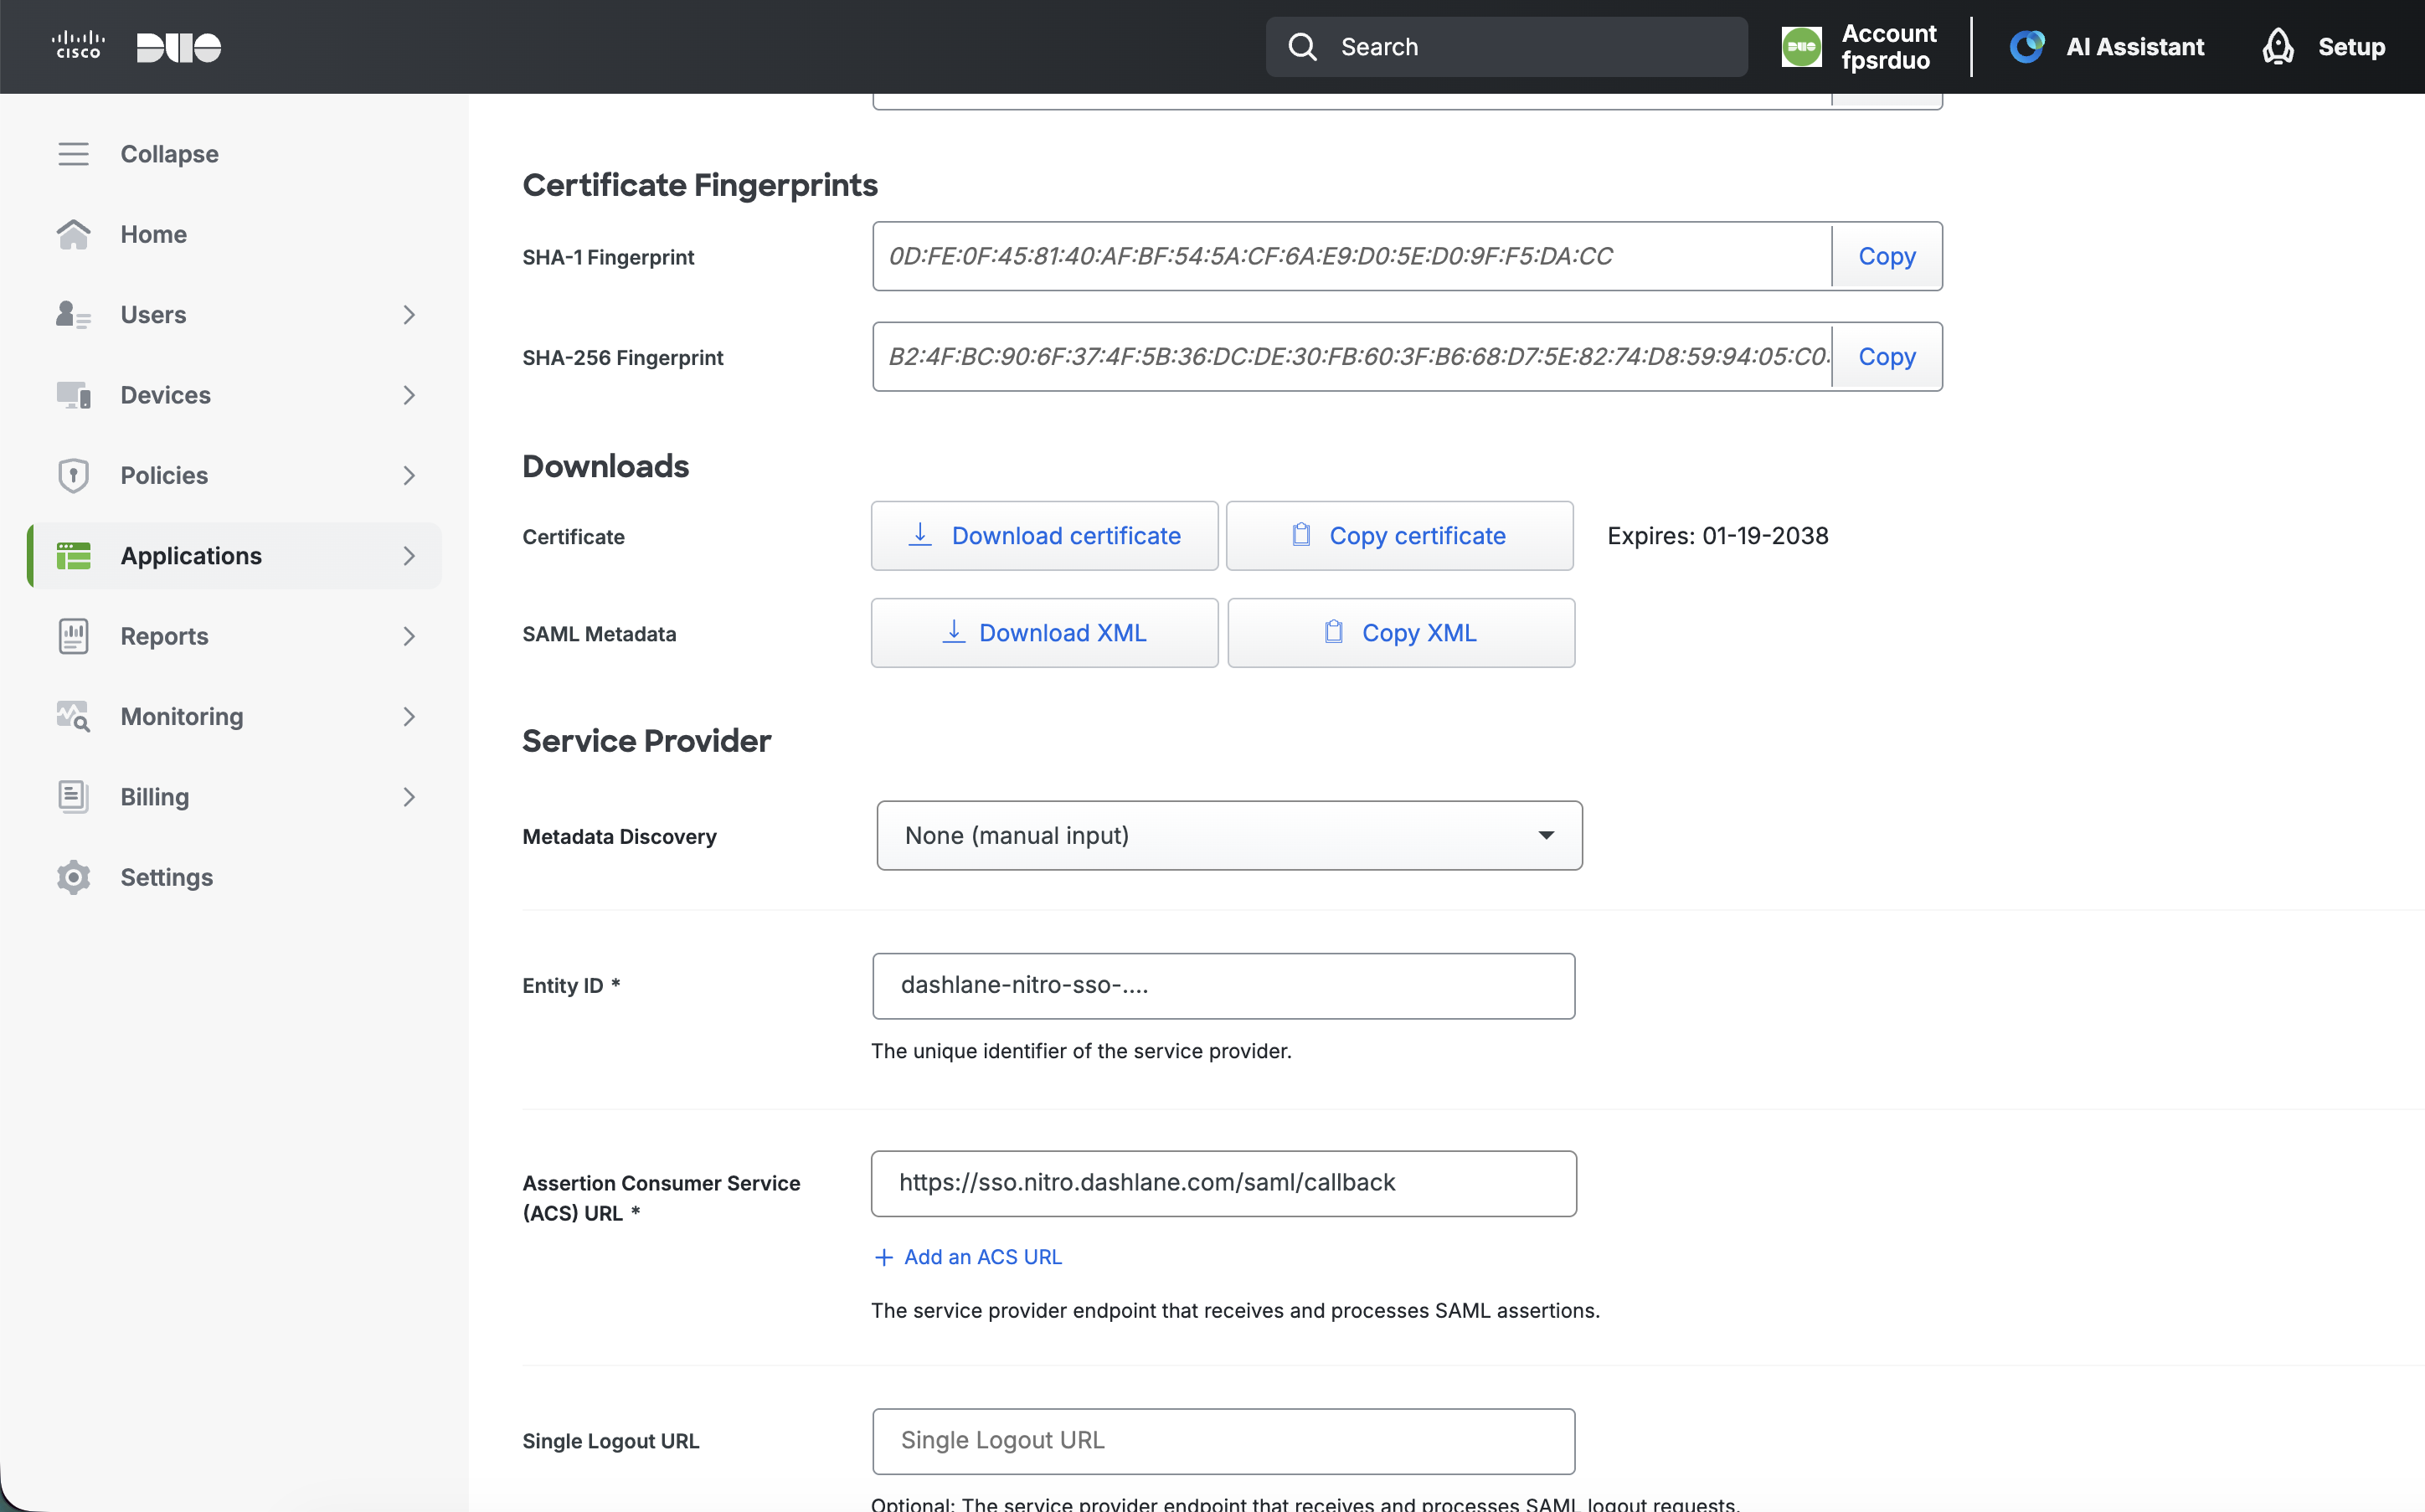Viewport: 2425px width, 1512px height.
Task: Click the AI Assistant swirl icon
Action: [x=2027, y=47]
